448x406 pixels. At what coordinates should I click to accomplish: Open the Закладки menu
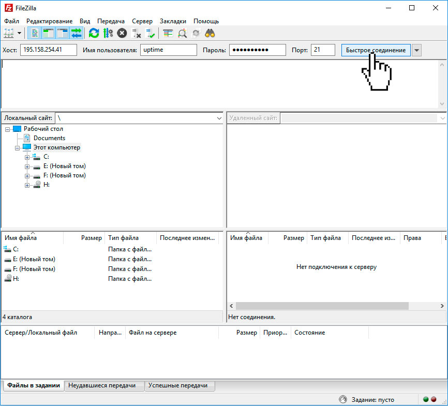click(x=173, y=21)
